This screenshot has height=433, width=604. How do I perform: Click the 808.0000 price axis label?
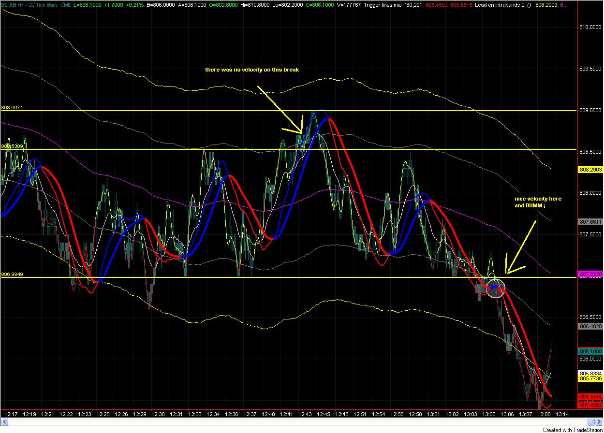(590, 193)
